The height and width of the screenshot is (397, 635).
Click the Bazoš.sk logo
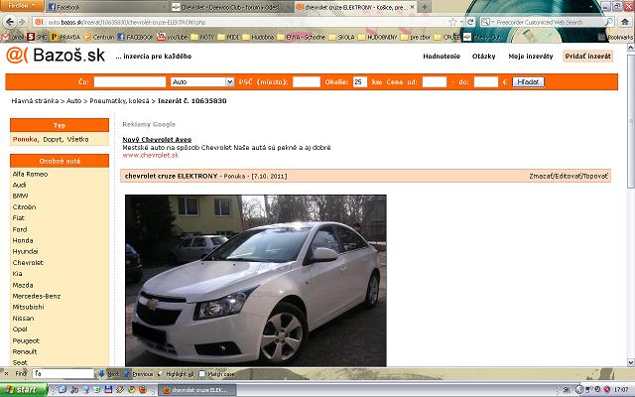56,56
